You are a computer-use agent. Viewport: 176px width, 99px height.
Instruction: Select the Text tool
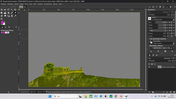[12, 16]
